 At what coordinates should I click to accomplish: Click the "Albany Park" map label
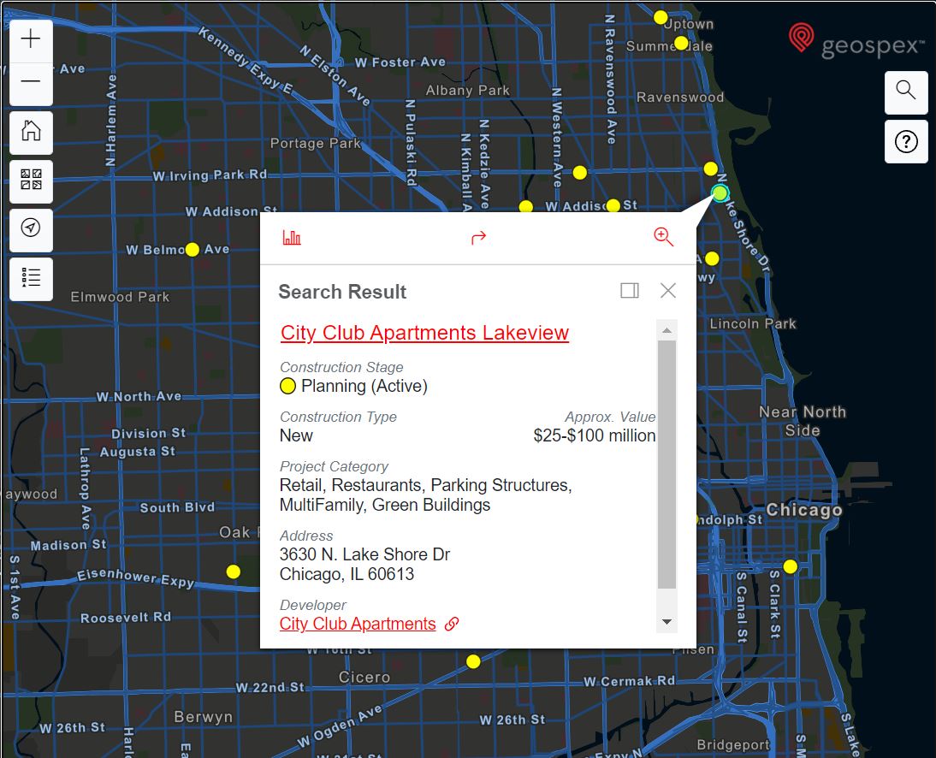coord(467,90)
